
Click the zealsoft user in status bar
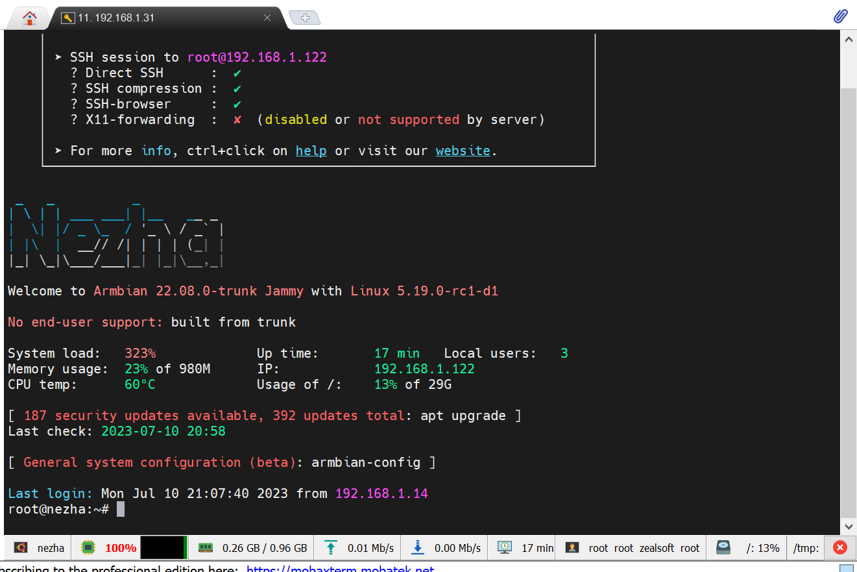click(x=657, y=548)
